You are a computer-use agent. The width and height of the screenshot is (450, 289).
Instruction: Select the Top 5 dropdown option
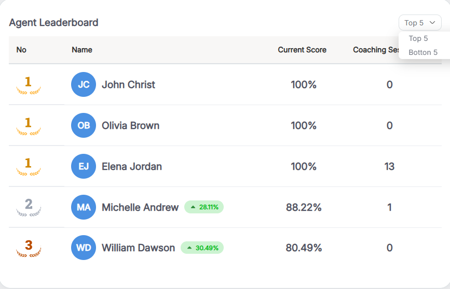[418, 38]
